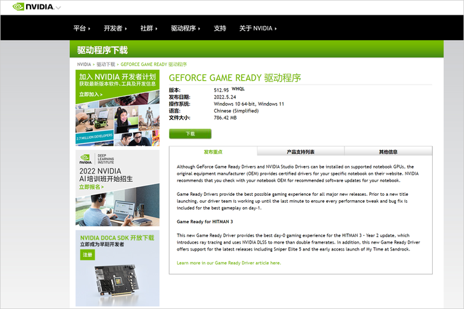Click 'Learn more in our Game Ready Driver article here' link
Image resolution: width=464 pixels, height=309 pixels.
[x=228, y=263]
